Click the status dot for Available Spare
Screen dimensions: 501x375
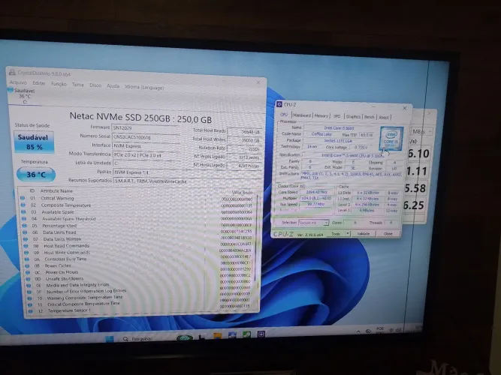click(x=23, y=211)
